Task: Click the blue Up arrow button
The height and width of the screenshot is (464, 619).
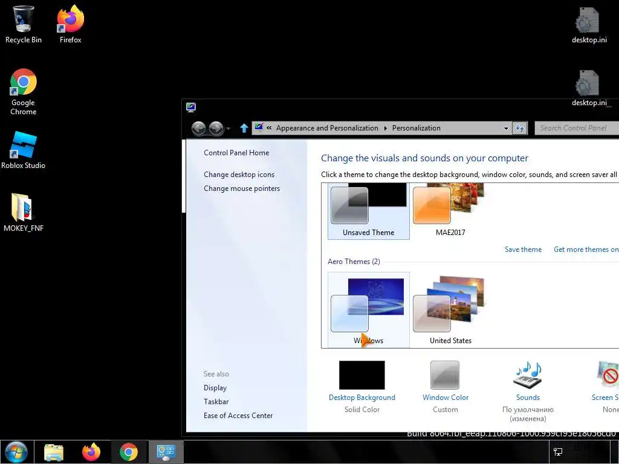Action: click(x=244, y=128)
